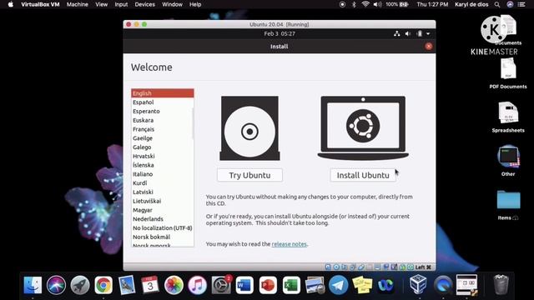Image resolution: width=534 pixels, height=300 pixels.
Task: Select Nederlands in the language list
Action: [163, 219]
